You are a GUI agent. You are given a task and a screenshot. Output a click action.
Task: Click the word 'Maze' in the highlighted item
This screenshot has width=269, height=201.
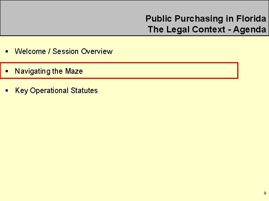click(74, 71)
